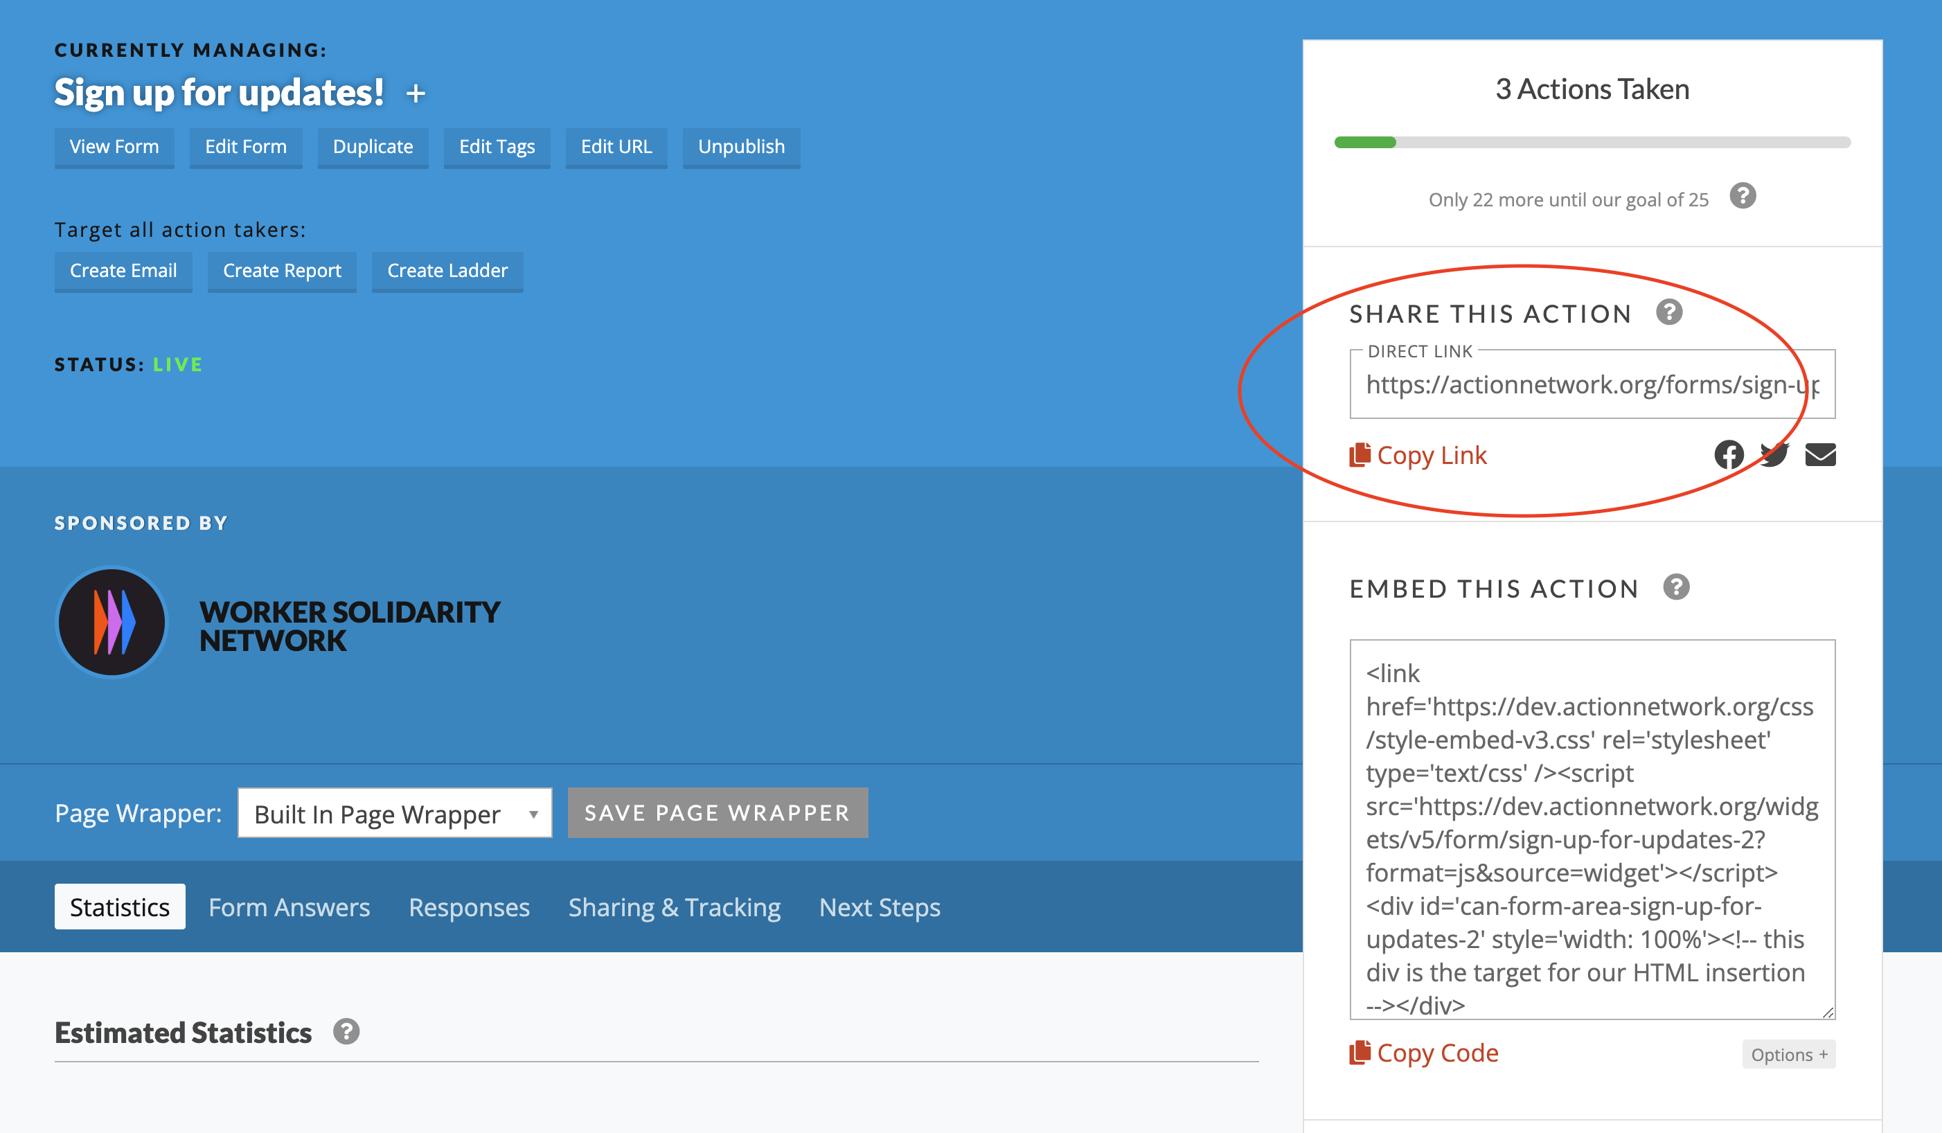Open help for Embed This Action
The height and width of the screenshot is (1133, 1942).
coord(1676,587)
